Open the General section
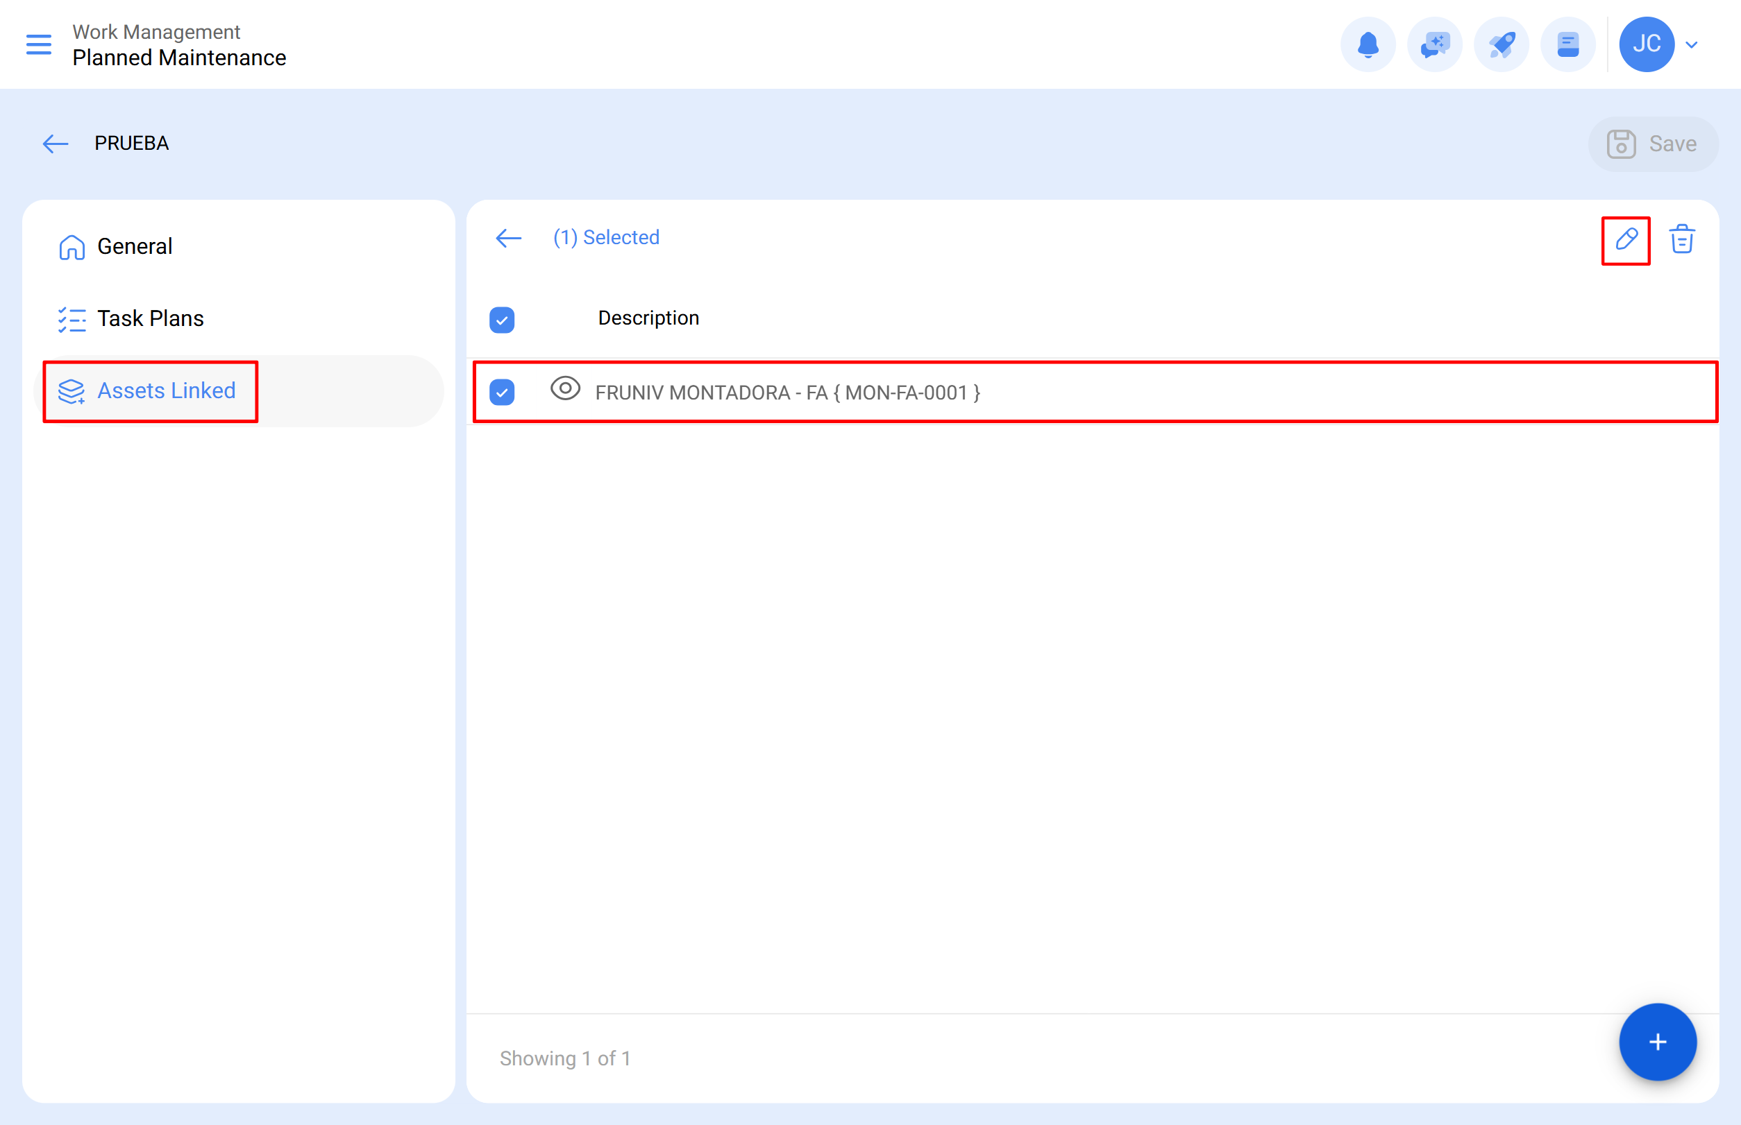1741x1125 pixels. coord(135,246)
